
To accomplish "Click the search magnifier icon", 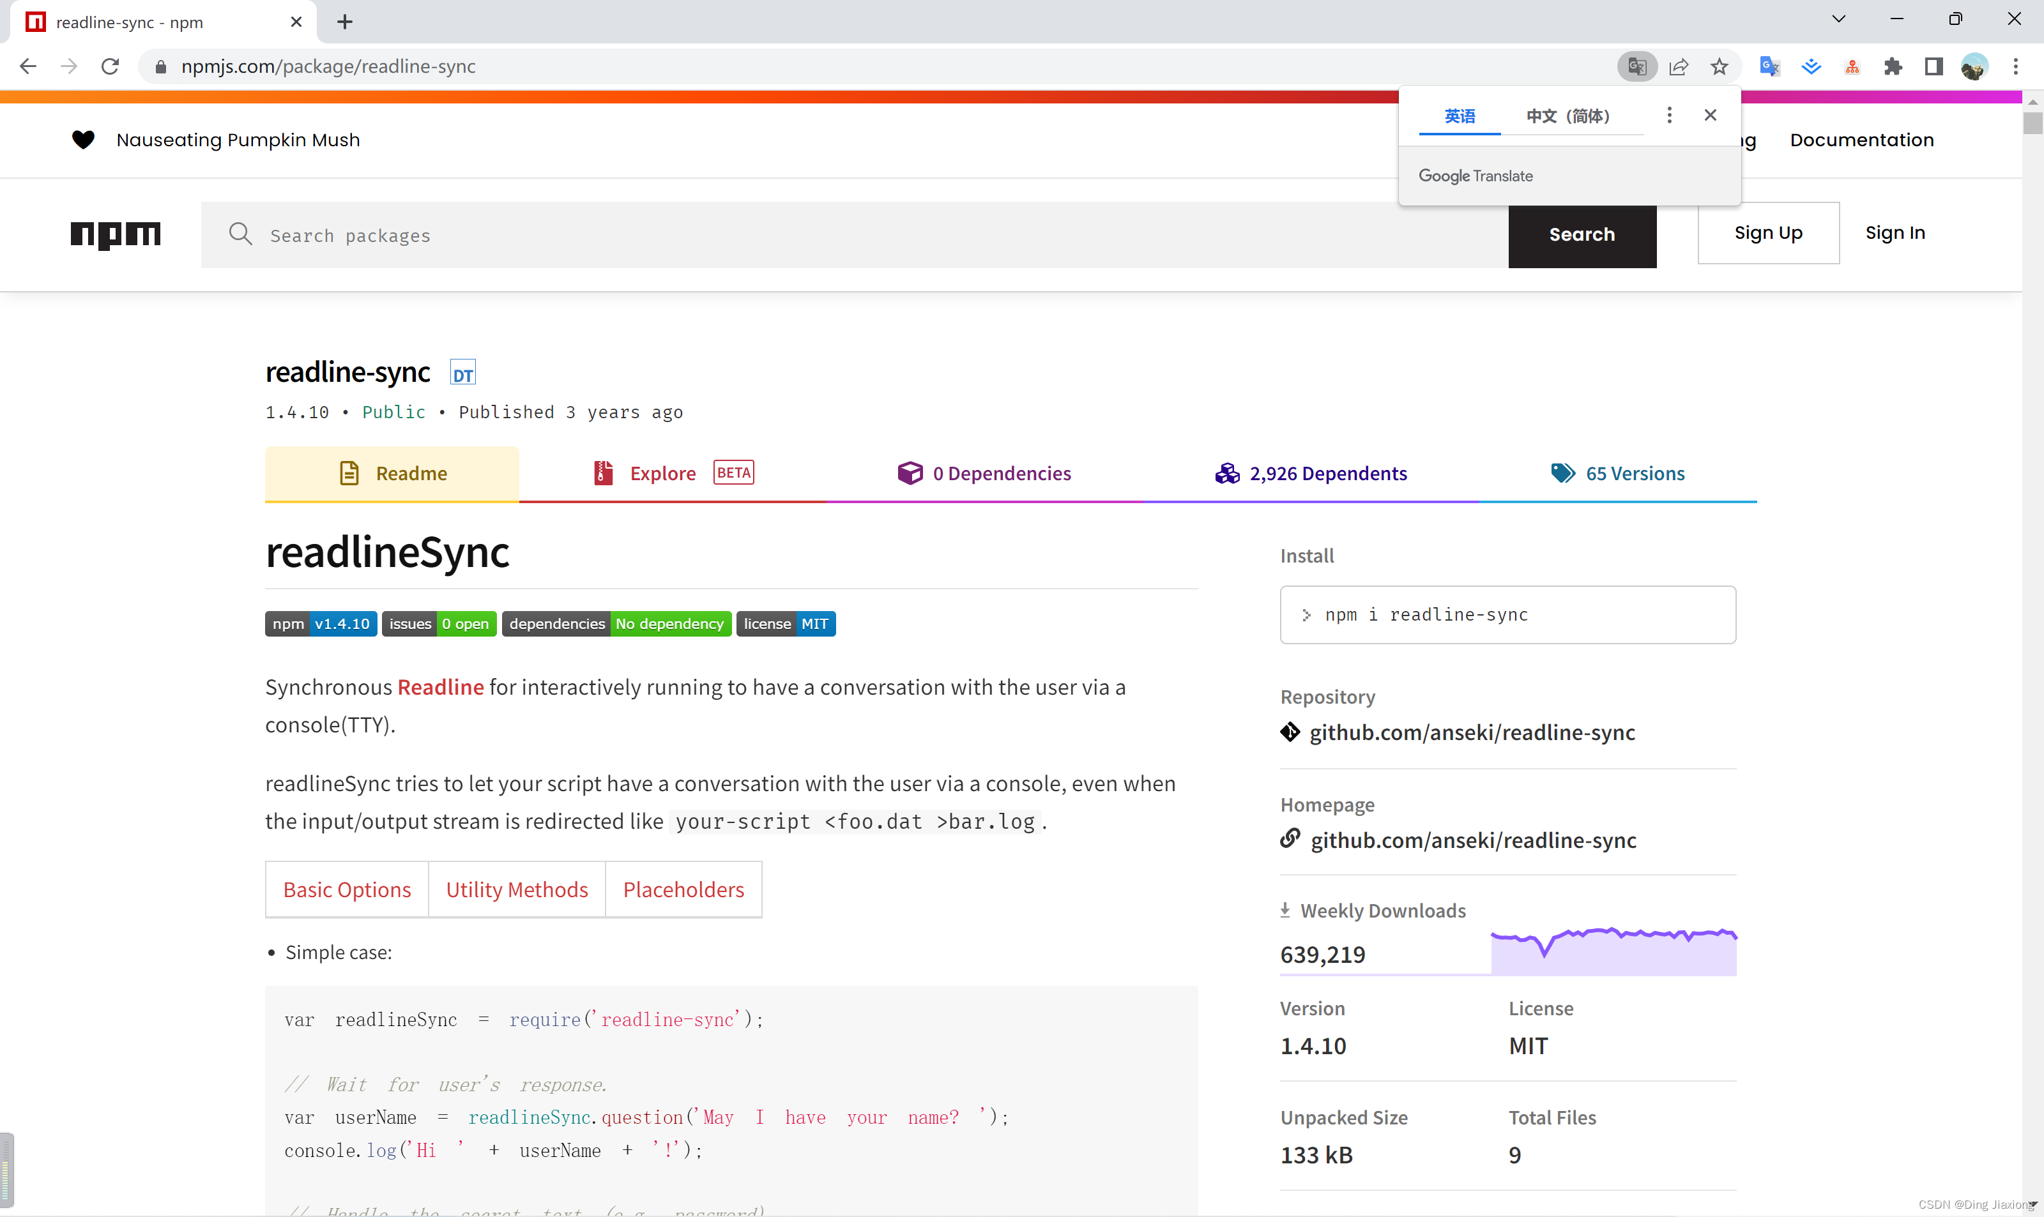I will click(x=240, y=234).
